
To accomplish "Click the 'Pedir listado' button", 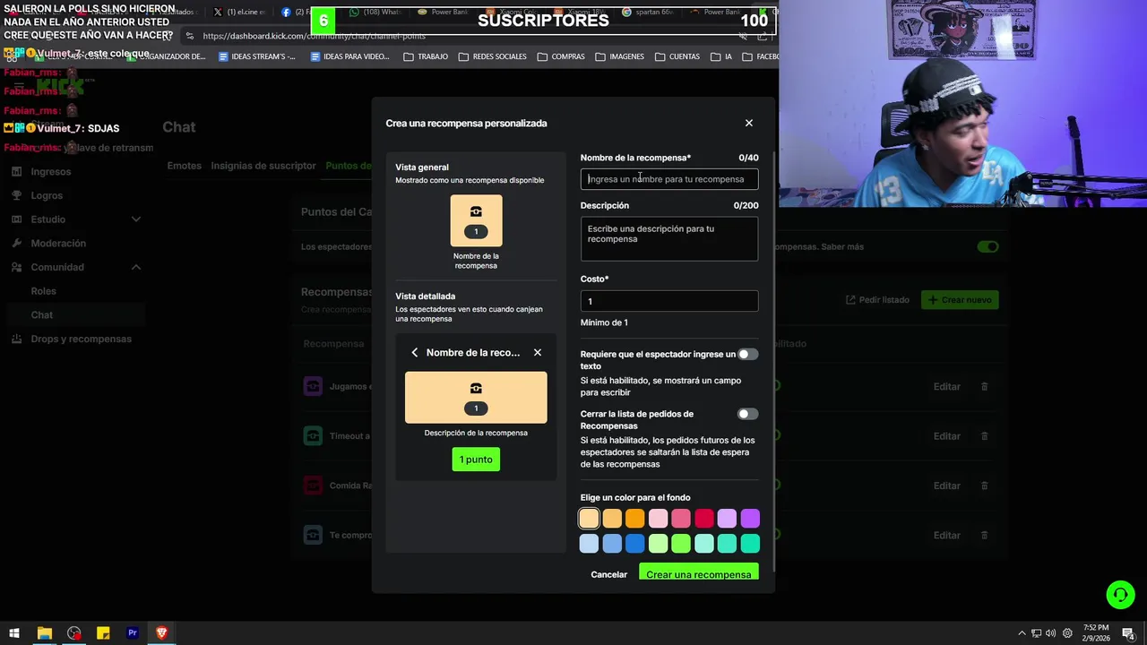I will pos(877,300).
